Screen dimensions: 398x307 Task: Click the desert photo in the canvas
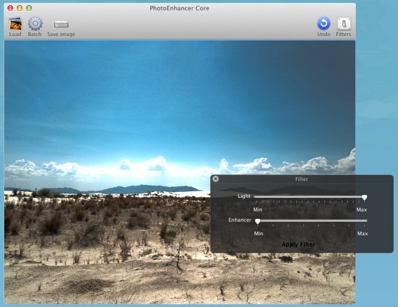pos(180,172)
